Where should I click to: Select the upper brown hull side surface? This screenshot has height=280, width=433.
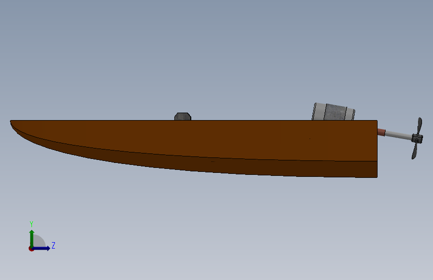click(210, 138)
